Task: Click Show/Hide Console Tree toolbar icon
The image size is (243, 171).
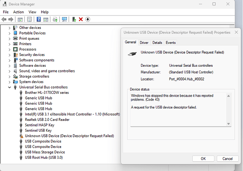Action: pyautogui.click(x=20, y=19)
